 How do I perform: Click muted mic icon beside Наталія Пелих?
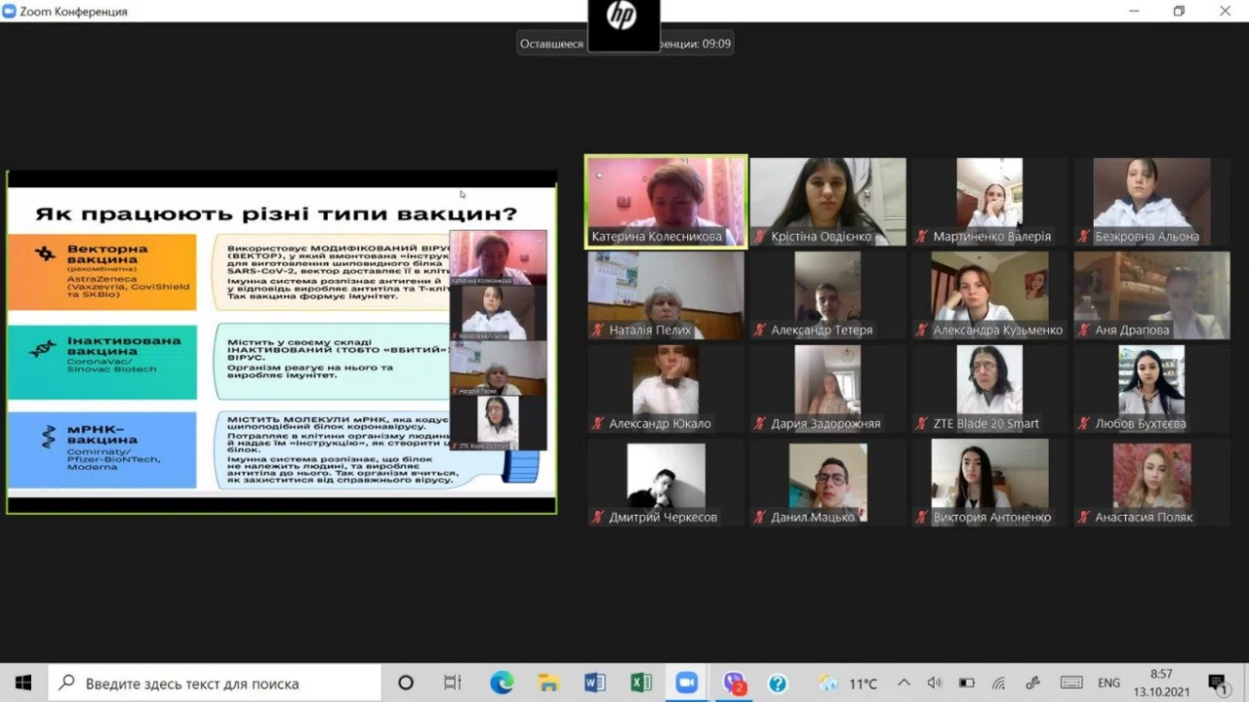click(597, 330)
